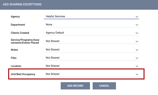
Task: Click the 'Department' field label
Action: point(18,25)
